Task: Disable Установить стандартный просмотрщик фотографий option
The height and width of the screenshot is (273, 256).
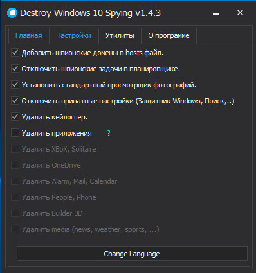Action: (x=15, y=85)
